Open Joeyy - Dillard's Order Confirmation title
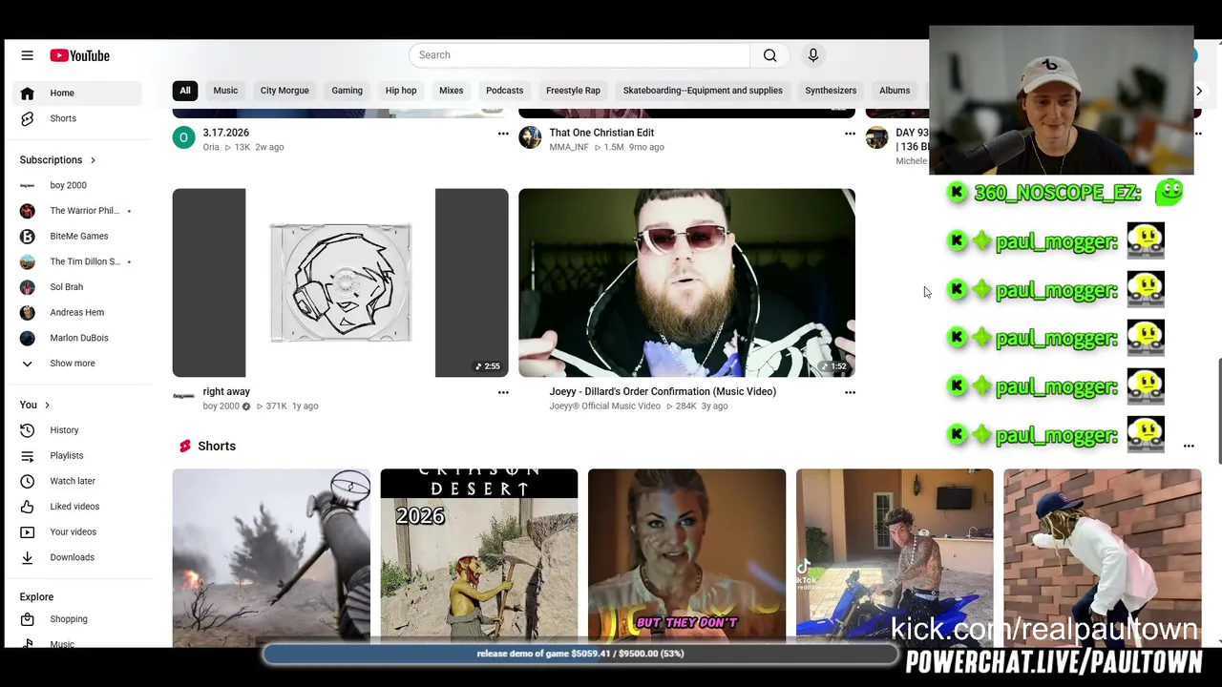 [663, 391]
